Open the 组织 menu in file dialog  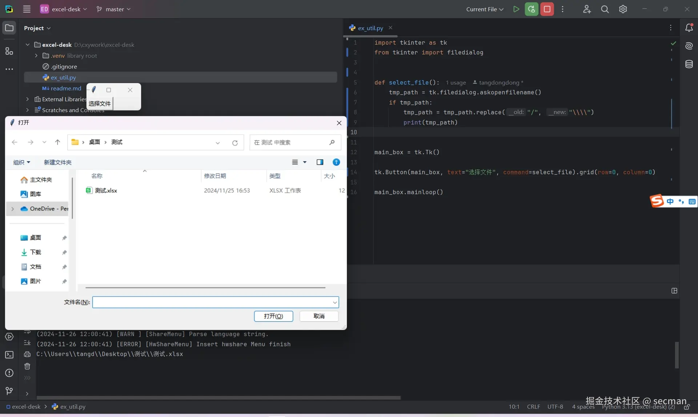point(21,162)
